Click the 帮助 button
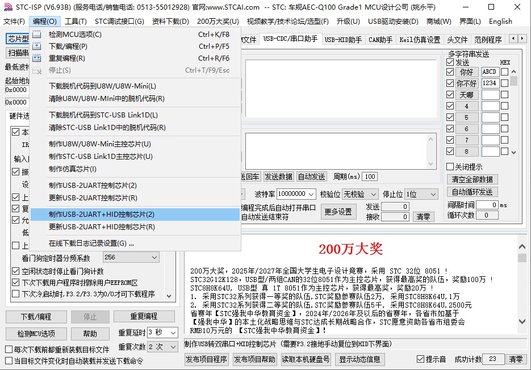 click(90, 334)
